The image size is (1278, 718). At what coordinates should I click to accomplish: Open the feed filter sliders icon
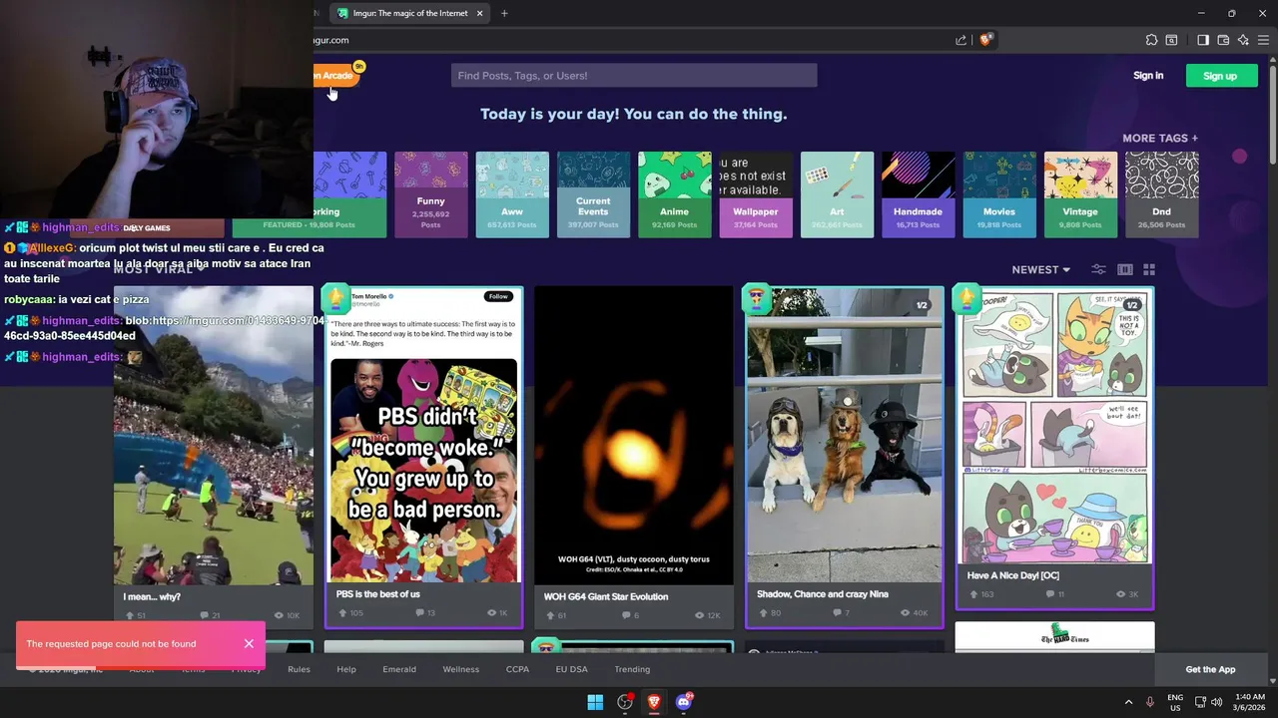click(x=1098, y=269)
